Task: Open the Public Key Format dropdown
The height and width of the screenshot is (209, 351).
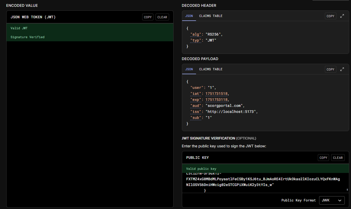Action: [332, 200]
